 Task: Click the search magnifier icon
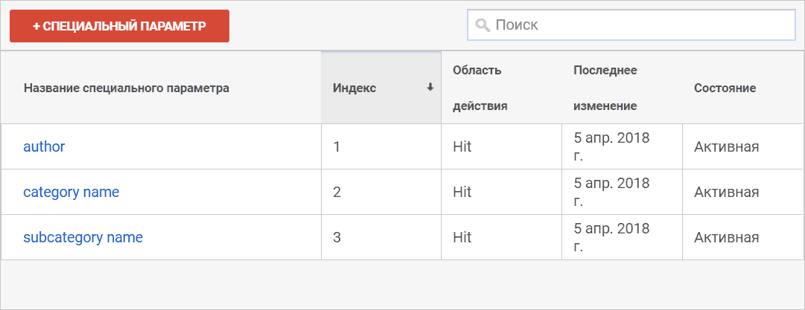[x=483, y=25]
